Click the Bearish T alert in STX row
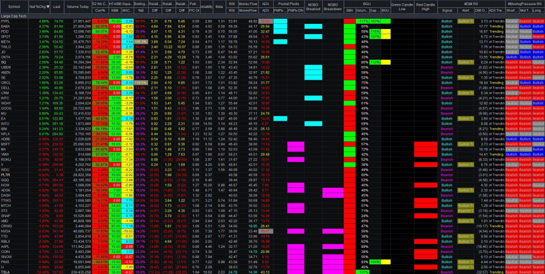Viewport: 545px width, 274px height. coord(465,210)
